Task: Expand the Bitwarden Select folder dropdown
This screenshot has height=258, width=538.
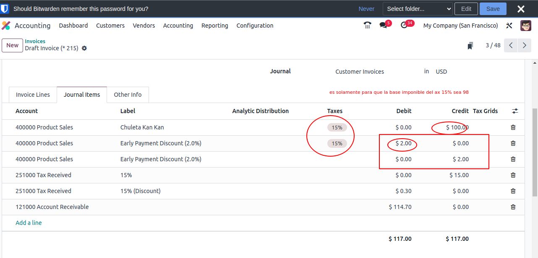Action: click(418, 9)
